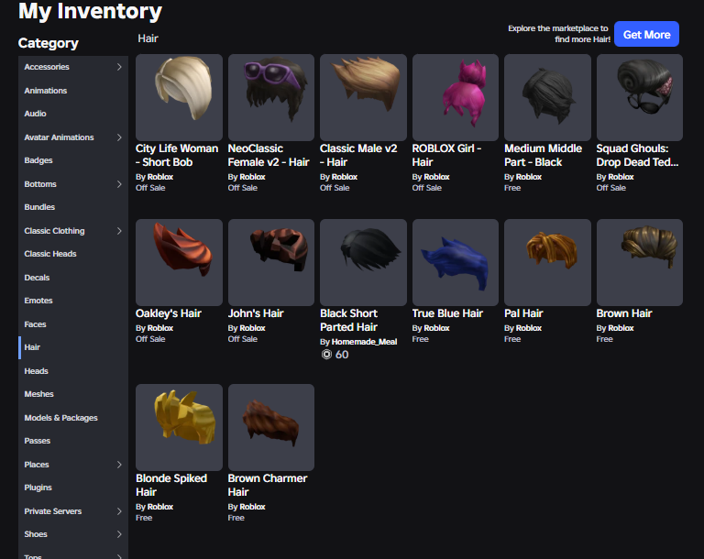Image resolution: width=704 pixels, height=559 pixels.
Task: Select the Classic Heads category
Action: 50,254
